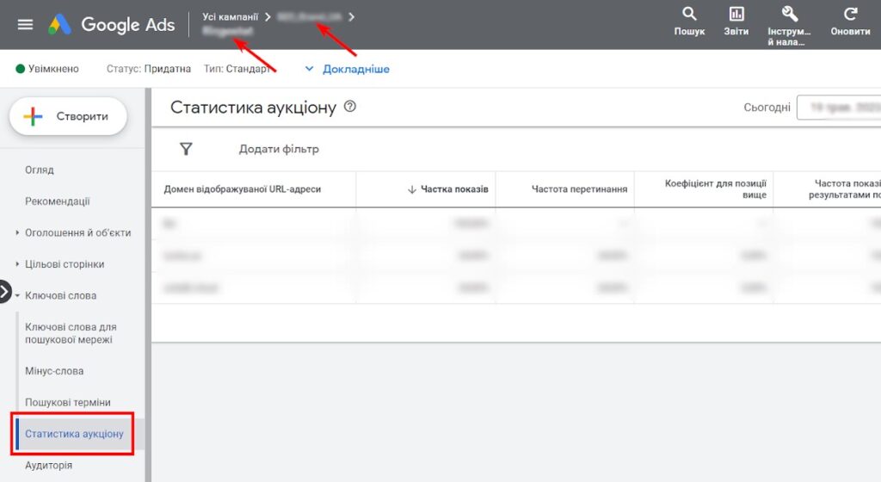Expand Цільові сторінки section
The width and height of the screenshot is (881, 482).
pos(65,264)
